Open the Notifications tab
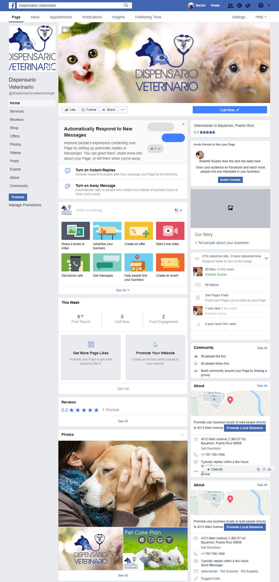Viewport: 279px width, 582px height. 92,17
